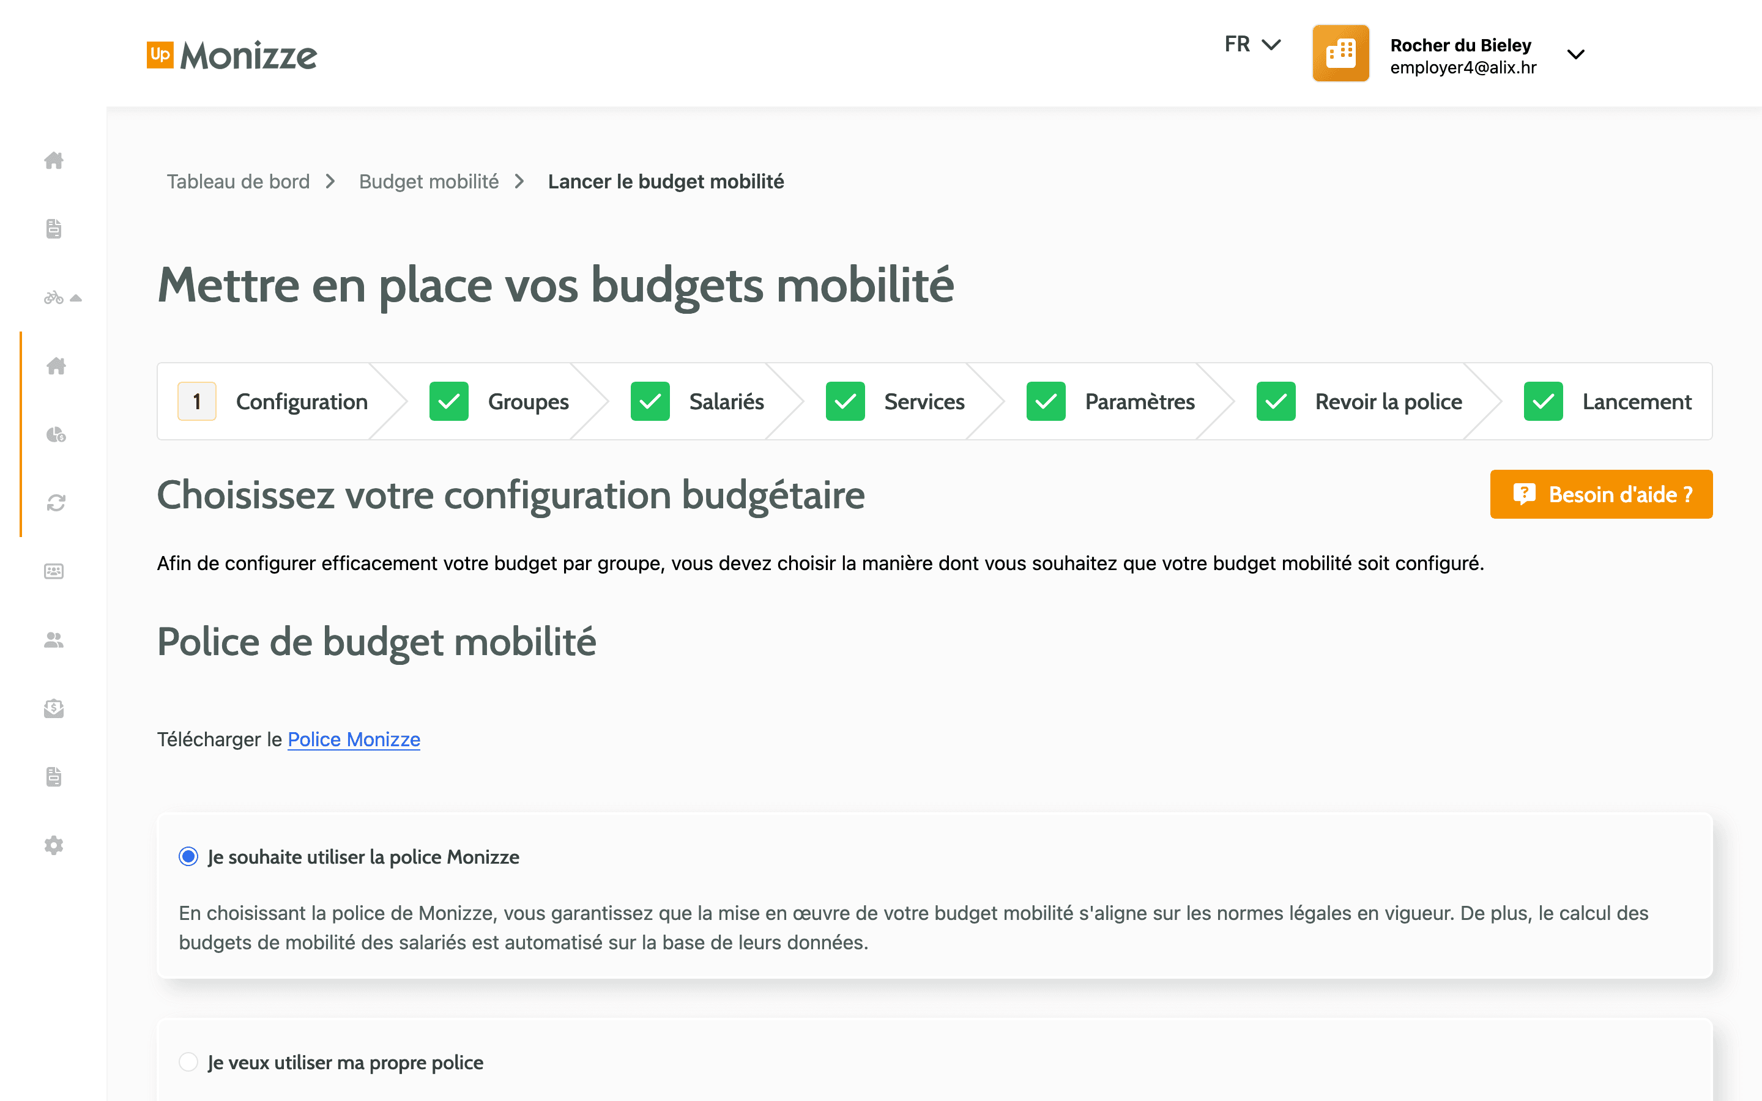
Task: Select the employee ID card icon
Action: [x=54, y=570]
